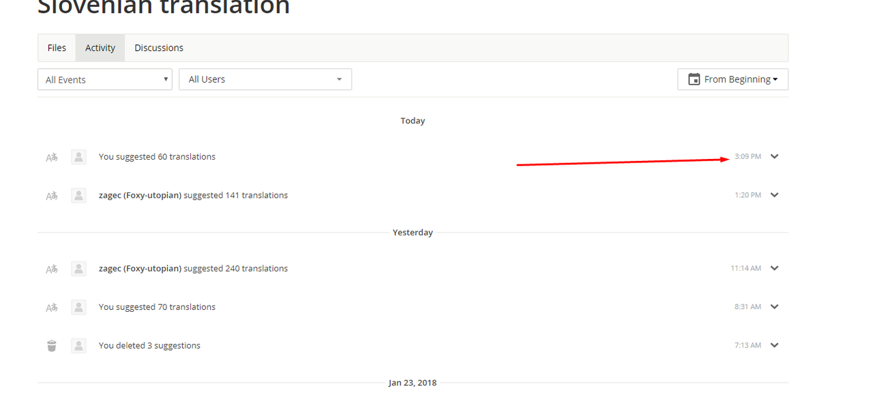Click the calendar icon in date filter
Screen dimensions: 873x393
(x=694, y=79)
